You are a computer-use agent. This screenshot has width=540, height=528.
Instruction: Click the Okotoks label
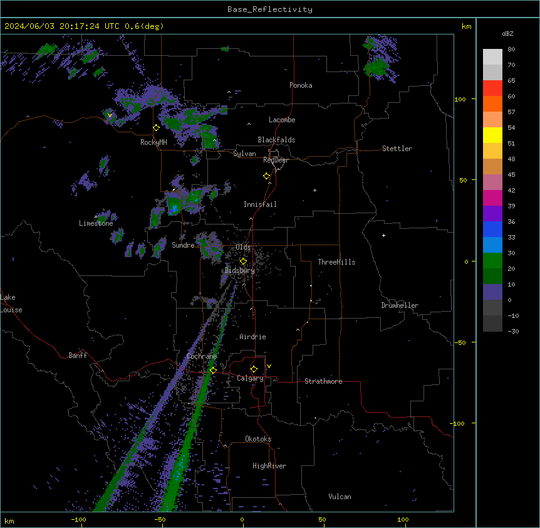click(x=258, y=439)
